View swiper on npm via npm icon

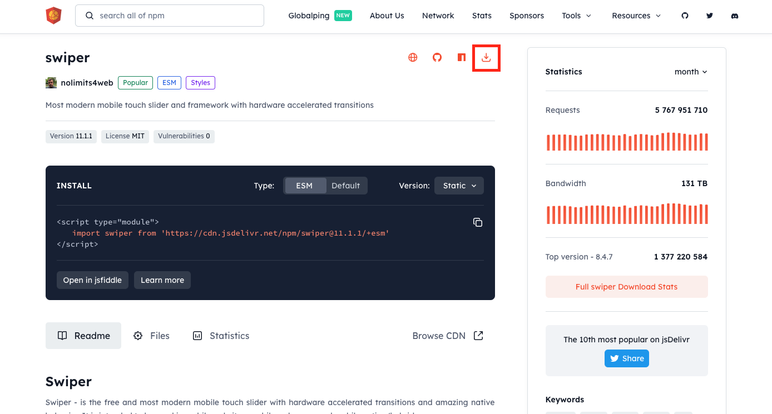[461, 57]
